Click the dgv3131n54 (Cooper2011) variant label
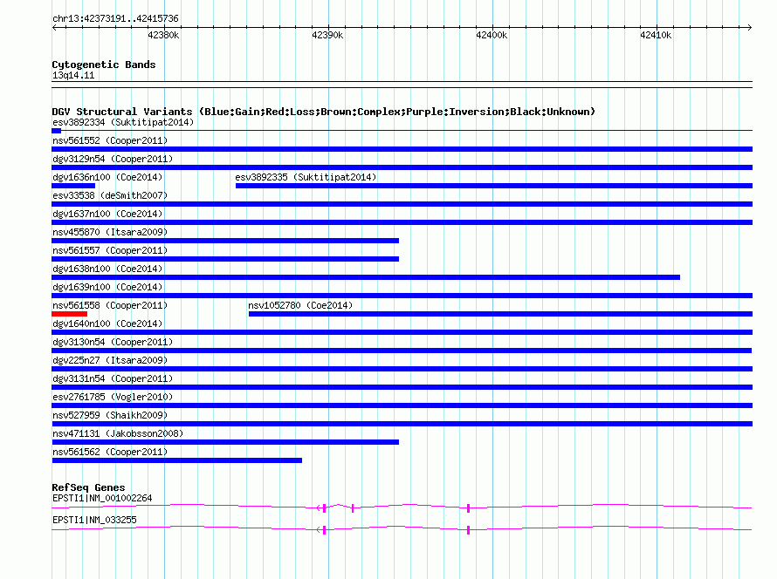 [x=113, y=378]
